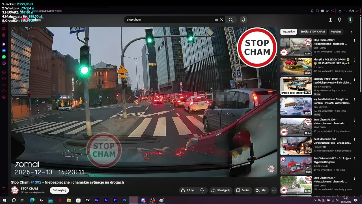The image size is (362, 204).
Task: Click the #1392 hashtag link in the title
Action: click(36, 182)
